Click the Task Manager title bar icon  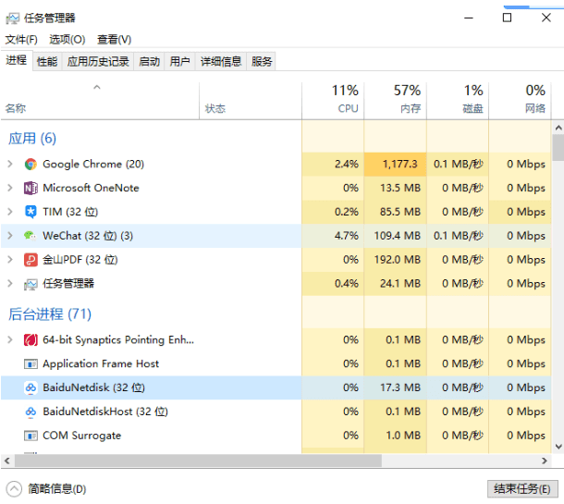point(12,18)
